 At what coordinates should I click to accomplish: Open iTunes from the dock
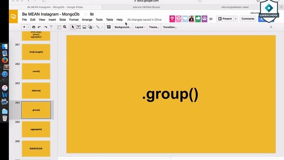click(x=5, y=88)
